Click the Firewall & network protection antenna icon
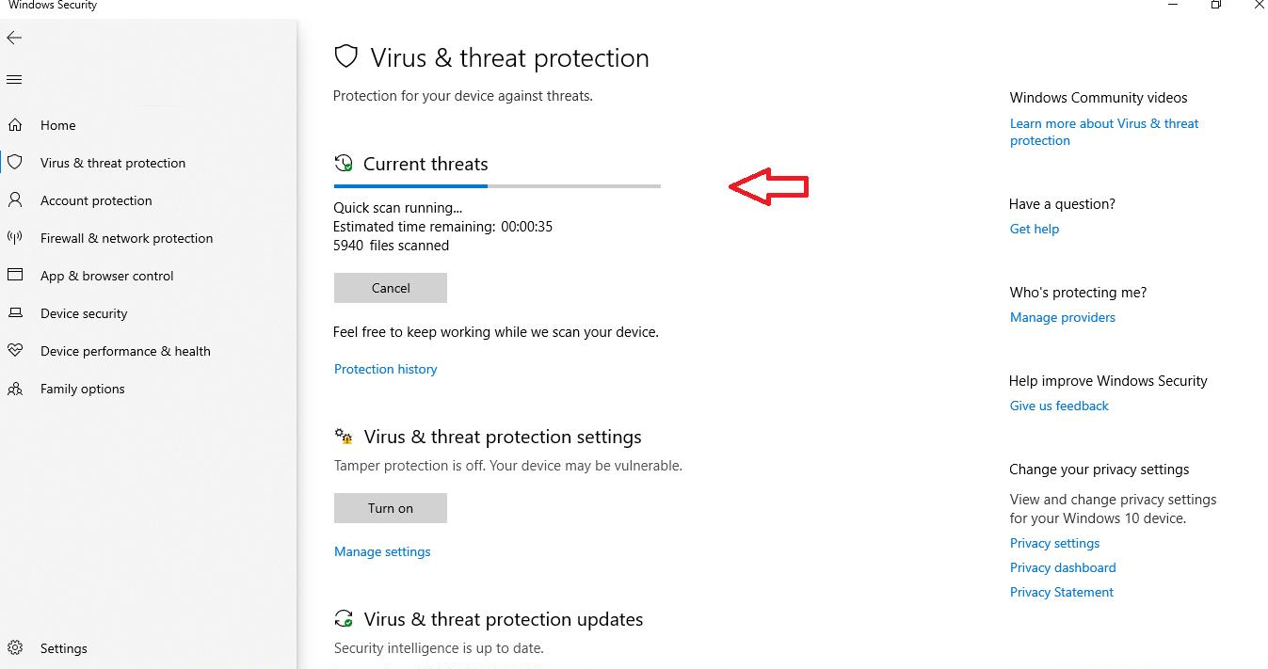1268x669 pixels. coord(15,237)
